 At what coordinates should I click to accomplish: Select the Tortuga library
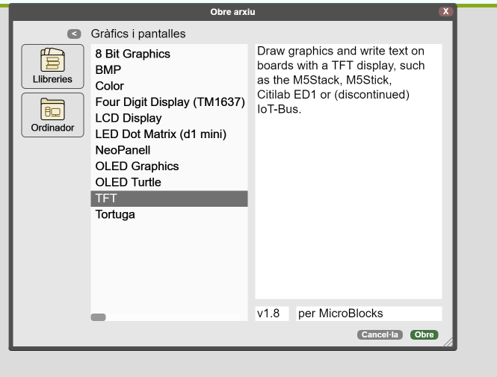tap(115, 215)
